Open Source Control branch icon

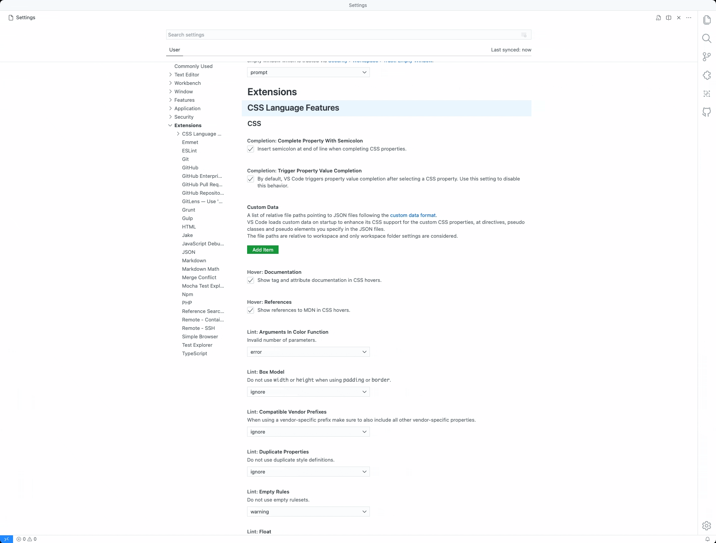[707, 57]
